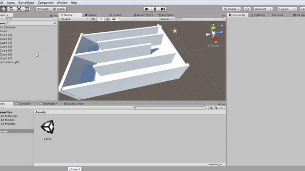Switch to the Animation tab
305x171 pixels.
pyautogui.click(x=49, y=104)
